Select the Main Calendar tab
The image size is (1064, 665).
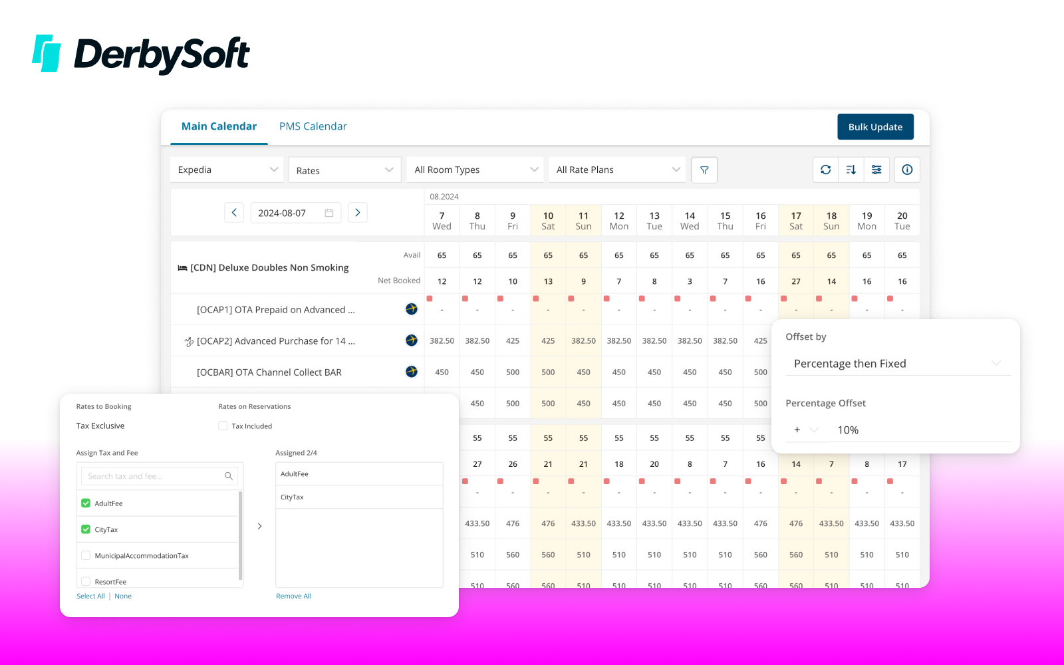[219, 126]
